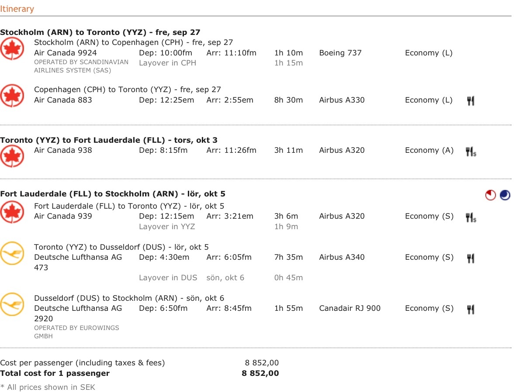Click the paid meal icon for Air Canada 939
Viewport: 516px width, 392px height.
(x=471, y=217)
